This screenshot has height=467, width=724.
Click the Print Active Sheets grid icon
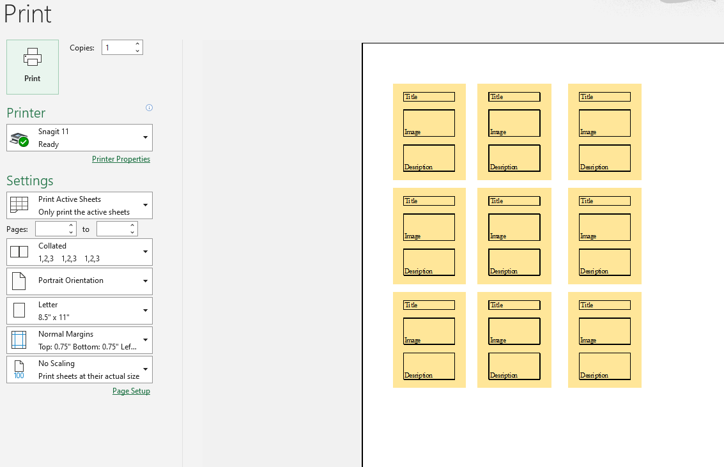pyautogui.click(x=19, y=205)
